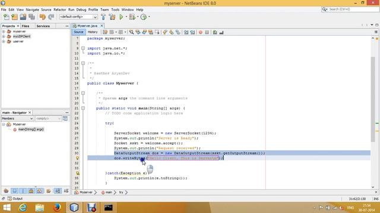Open the Debug menu
The height and width of the screenshot is (213, 380).
81,9
